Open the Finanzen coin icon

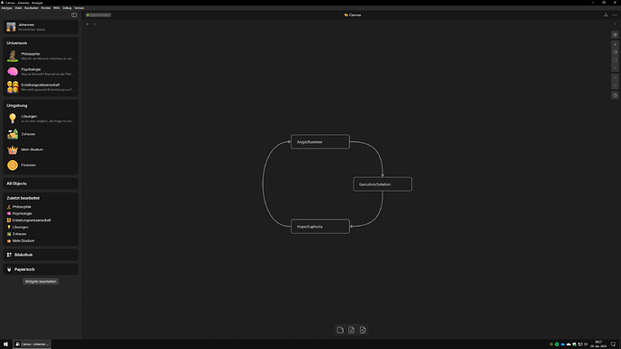13,165
